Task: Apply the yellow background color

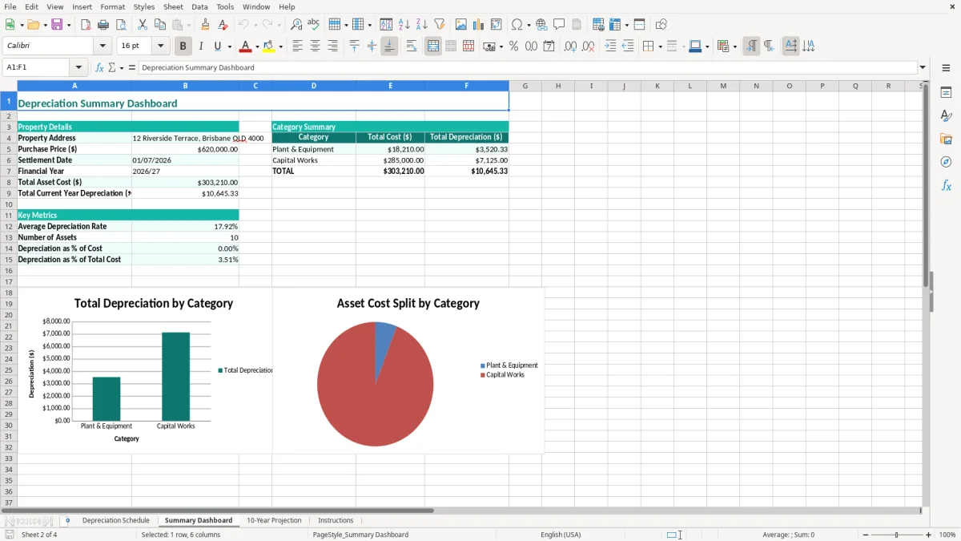Action: coord(268,46)
